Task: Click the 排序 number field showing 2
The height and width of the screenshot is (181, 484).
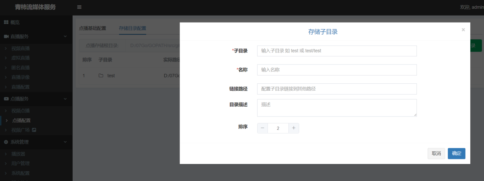Action: (278, 128)
